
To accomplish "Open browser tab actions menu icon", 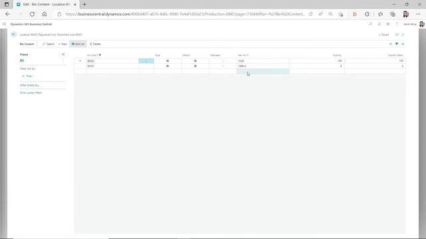I will 7,5.
